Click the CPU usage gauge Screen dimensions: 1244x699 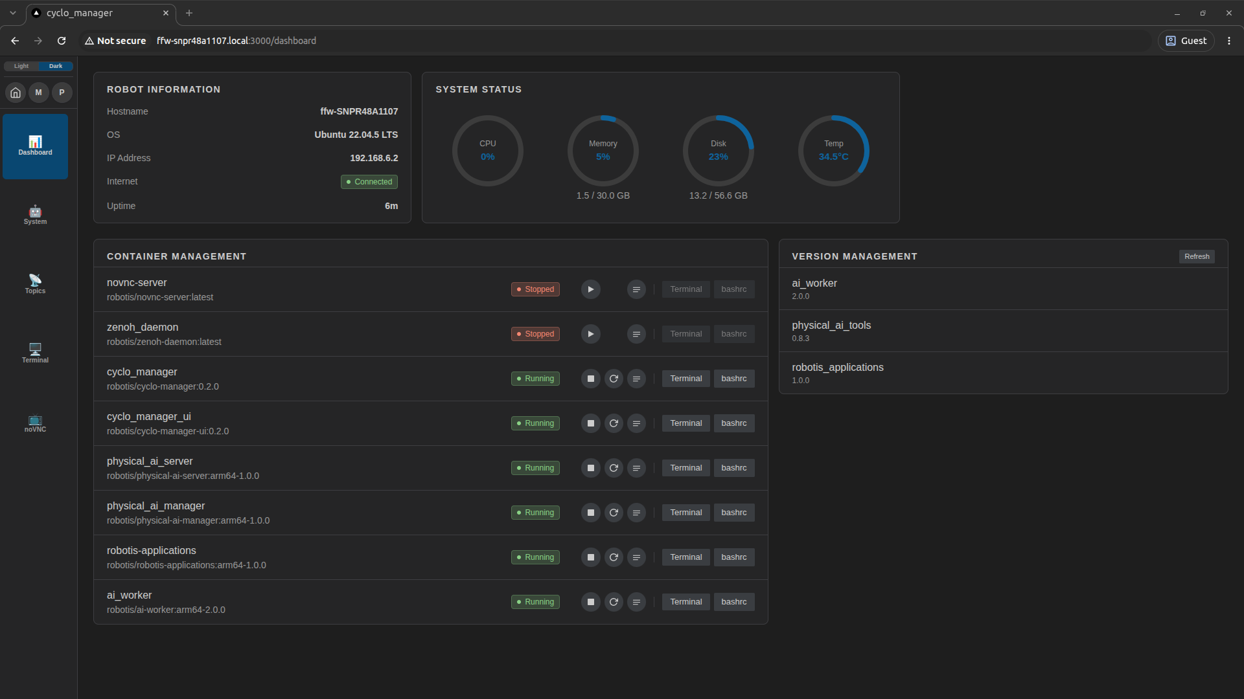[487, 151]
